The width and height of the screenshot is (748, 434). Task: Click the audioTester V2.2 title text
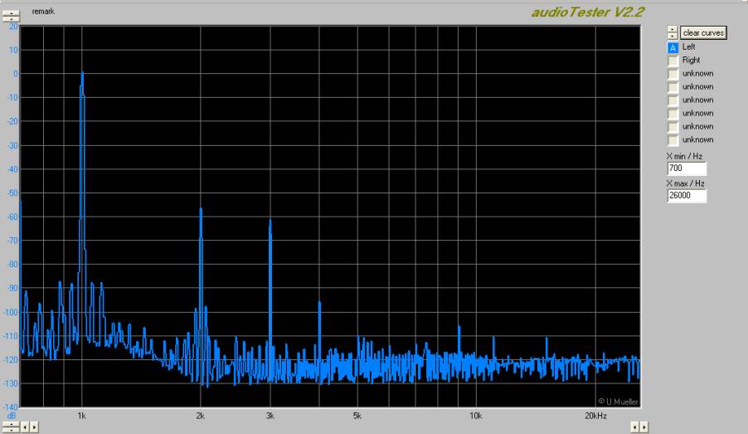coord(587,11)
